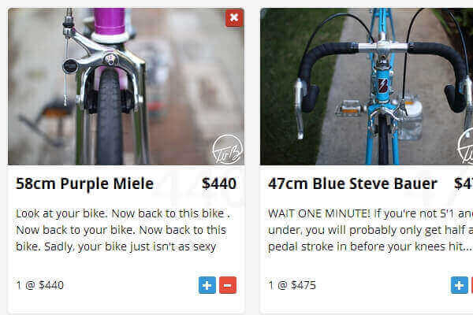
Task: Click the "1 @ $440" quantity label
Action: [39, 285]
